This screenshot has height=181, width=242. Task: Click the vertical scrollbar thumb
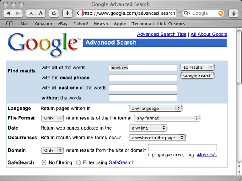coord(239,57)
